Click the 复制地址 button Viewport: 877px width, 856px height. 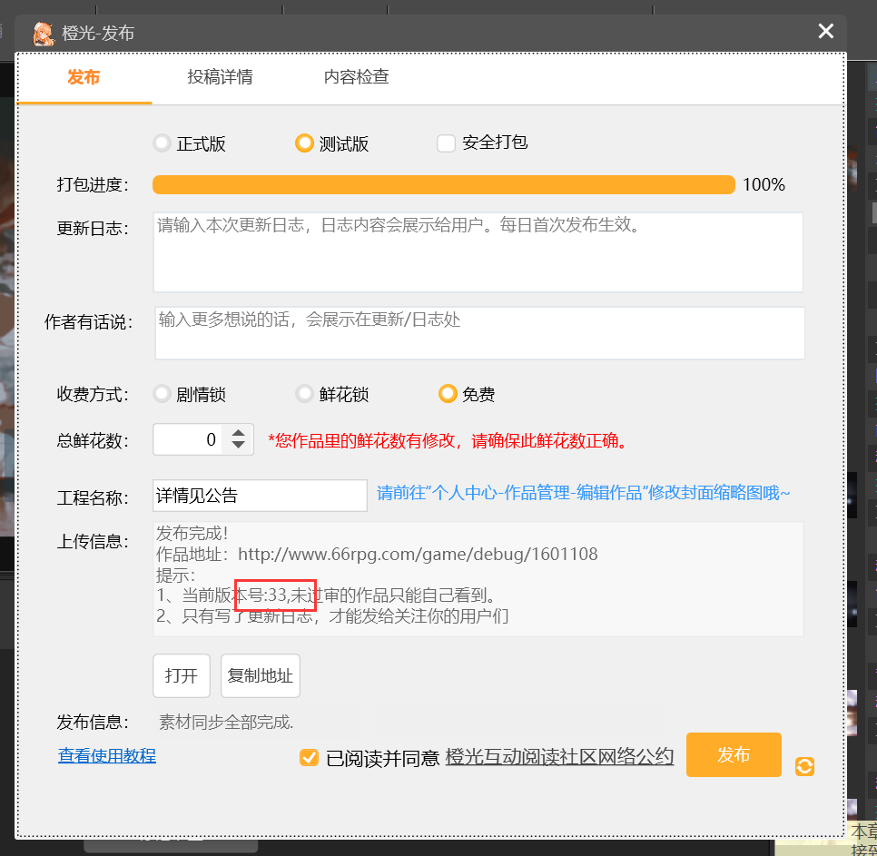pos(260,675)
